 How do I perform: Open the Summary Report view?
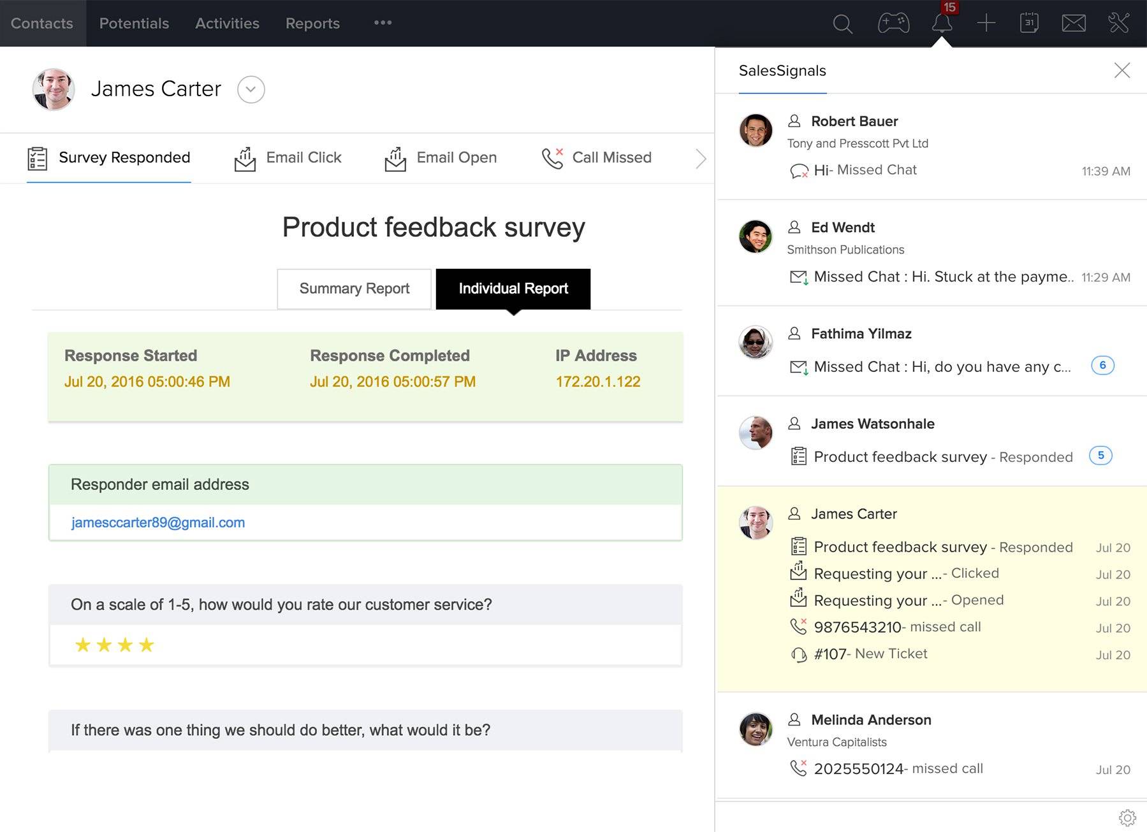[x=353, y=289]
